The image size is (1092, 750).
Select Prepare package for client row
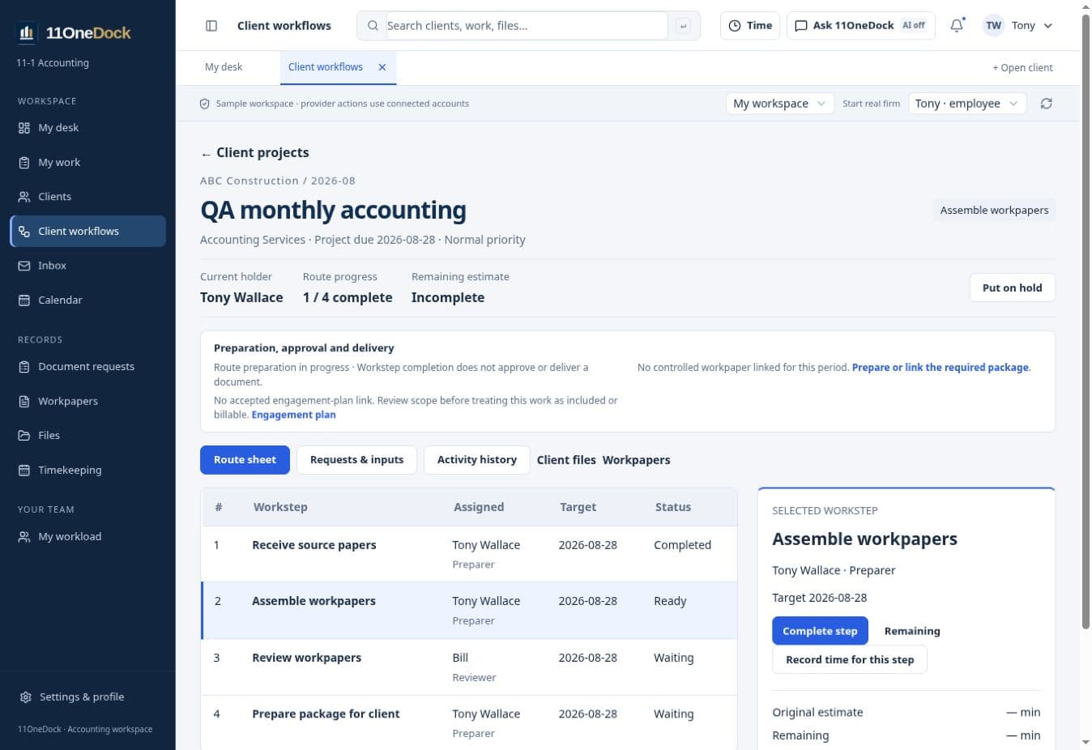click(469, 722)
